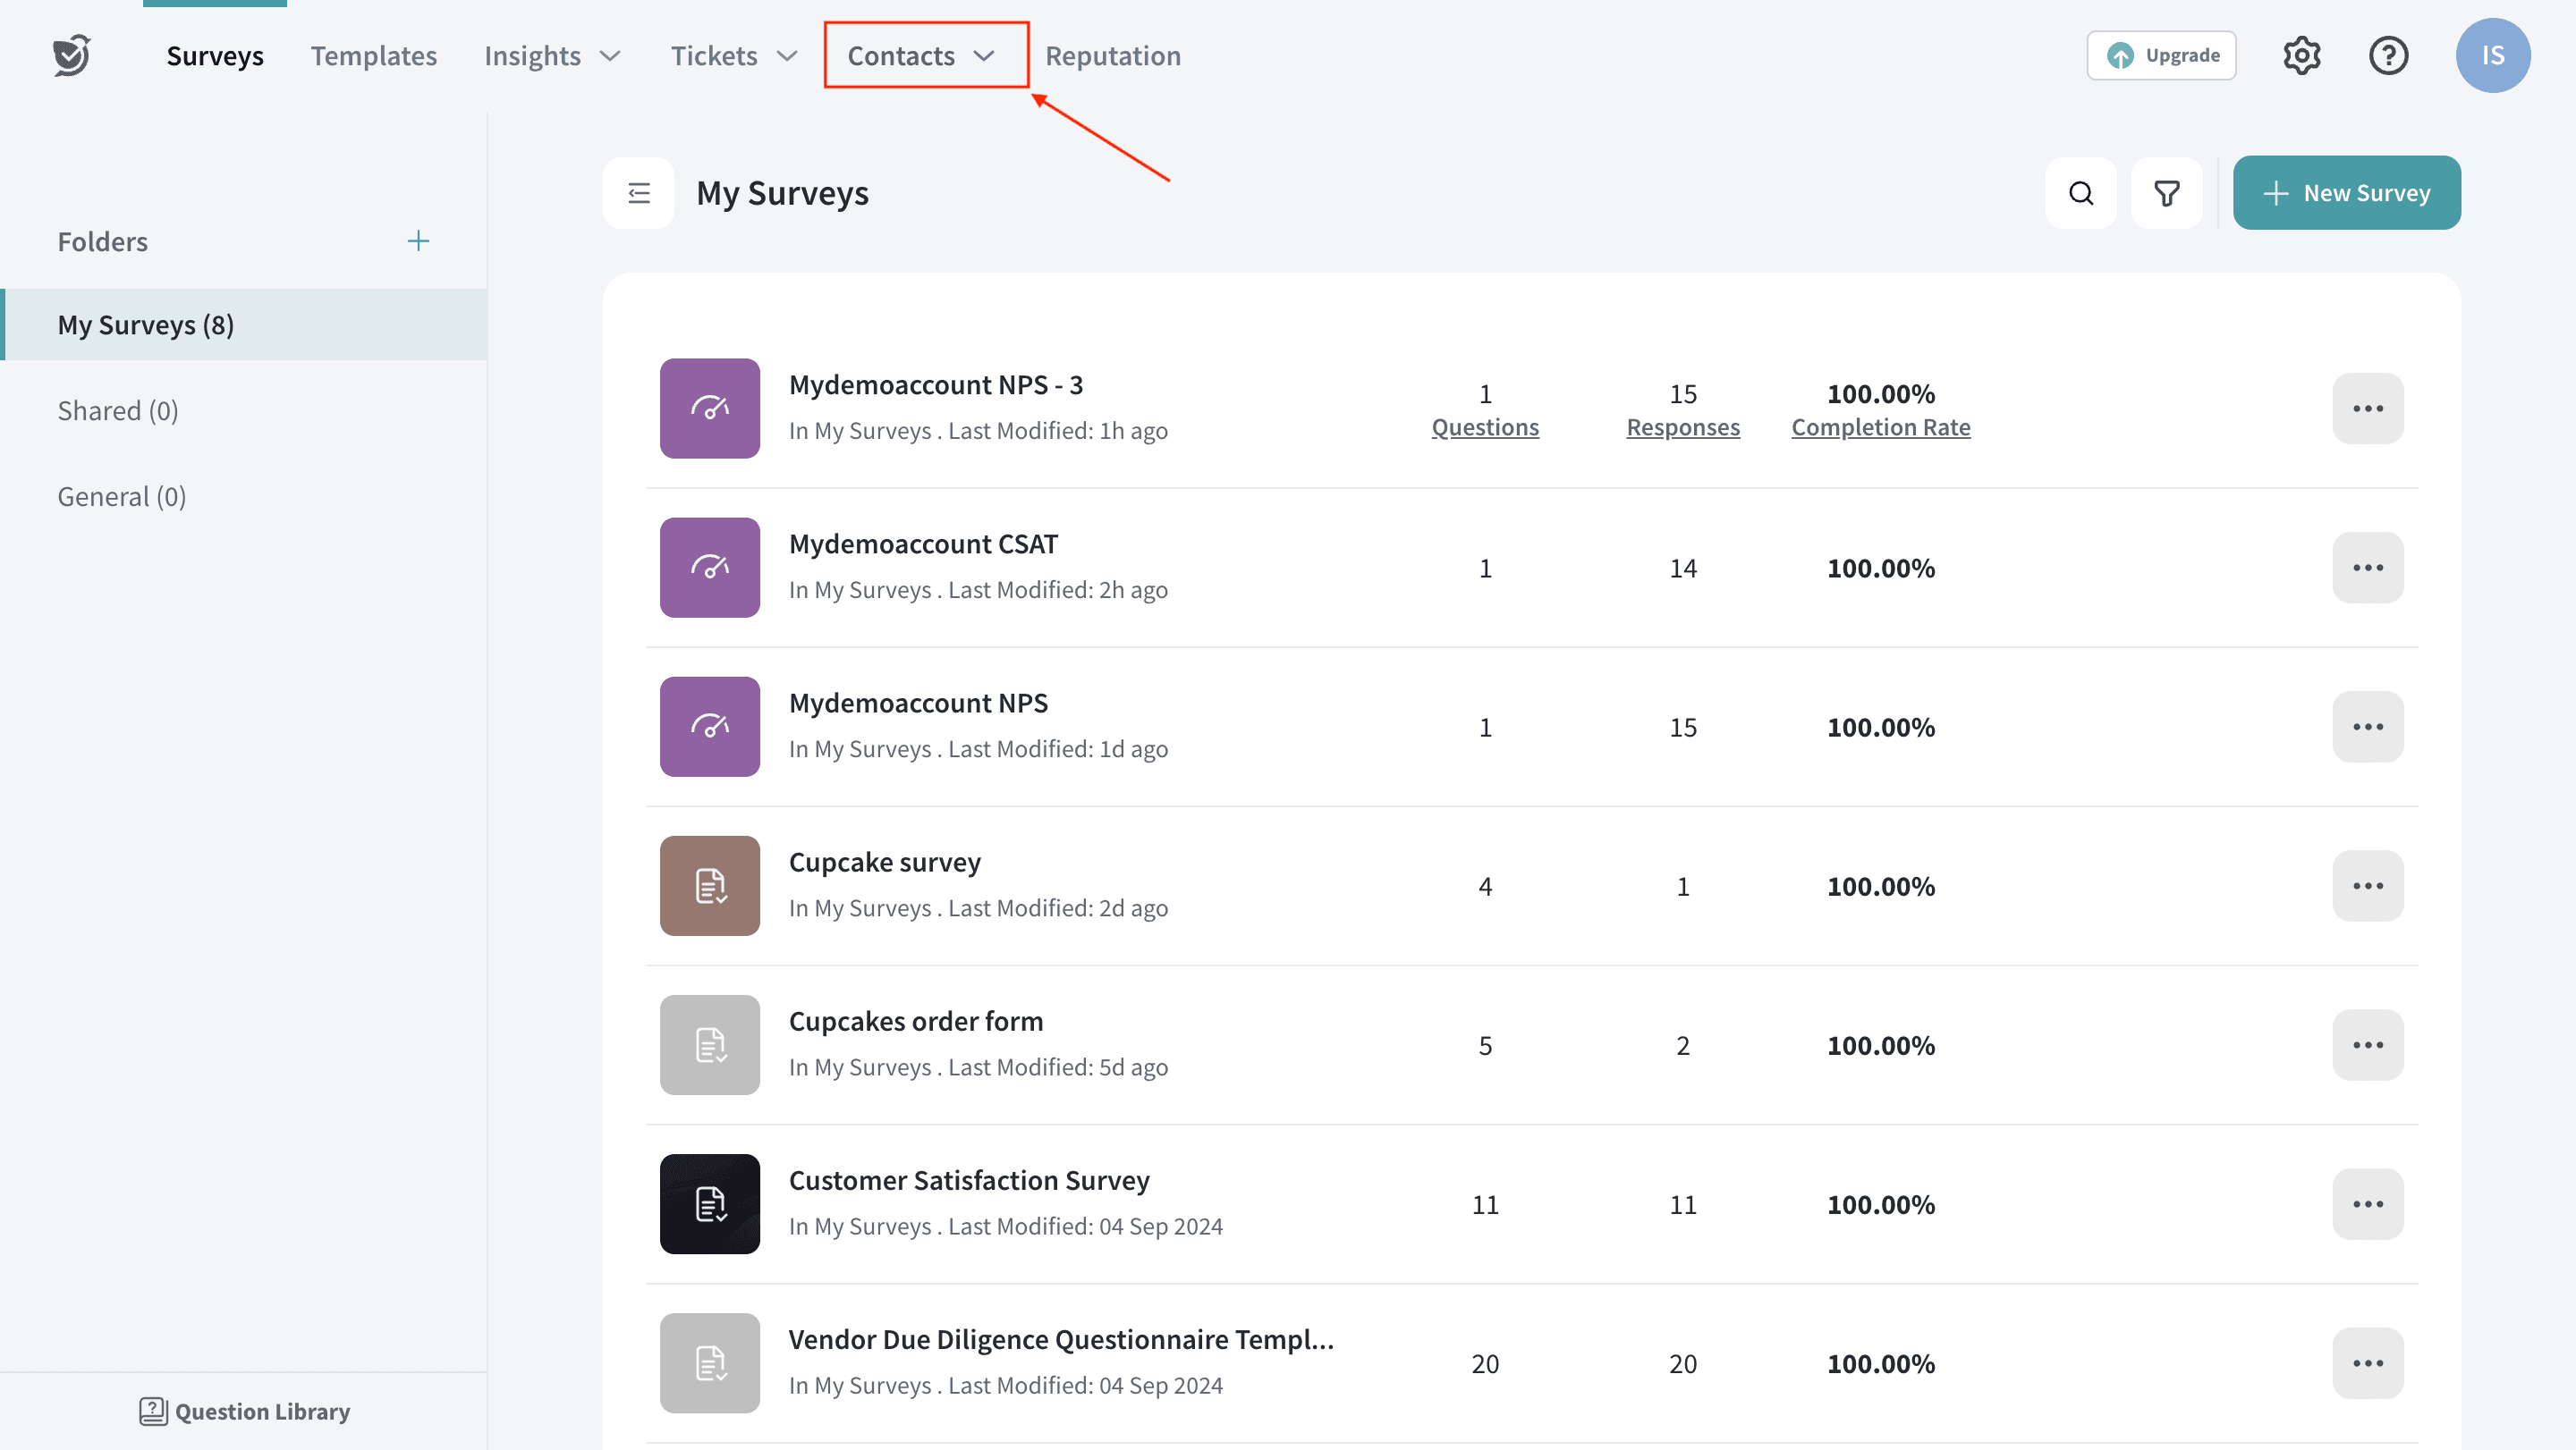Open the settings gear icon

click(2301, 55)
